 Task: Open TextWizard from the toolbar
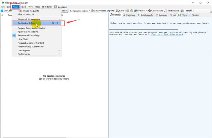coord(172,11)
